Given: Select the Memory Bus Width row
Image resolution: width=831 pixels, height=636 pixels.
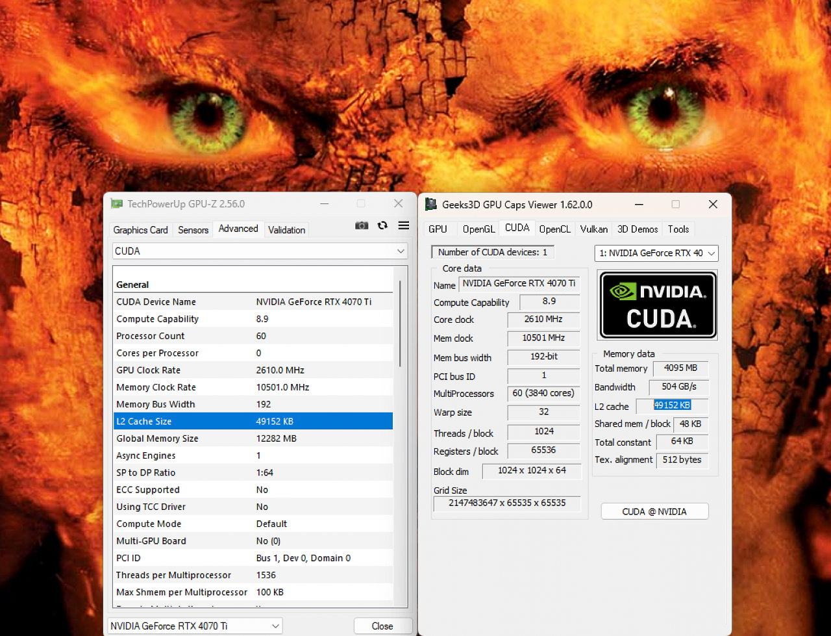Looking at the screenshot, I should 253,404.
